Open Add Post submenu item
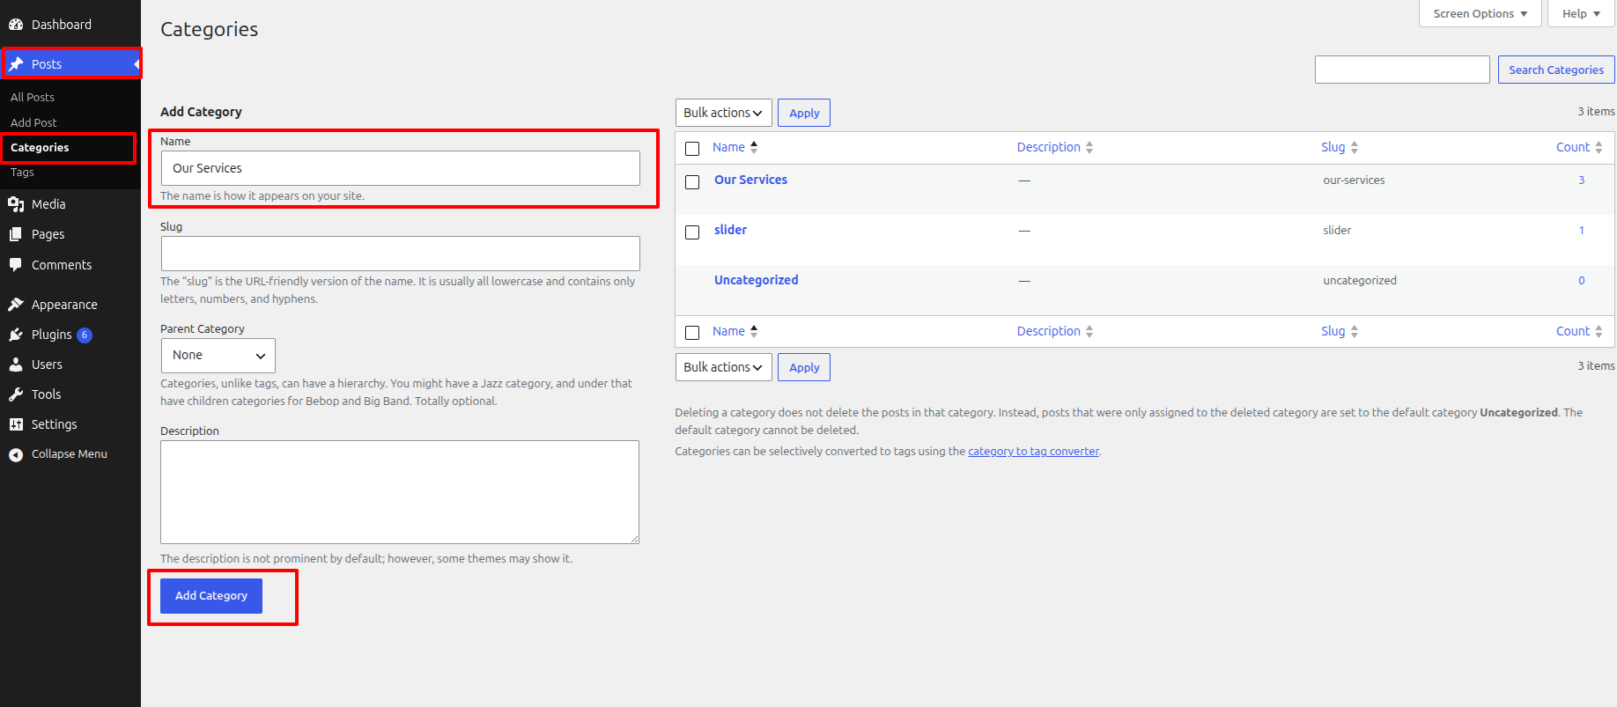 [33, 122]
